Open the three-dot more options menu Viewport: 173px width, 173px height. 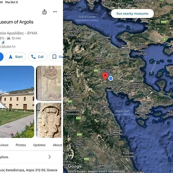[x=55, y=12]
